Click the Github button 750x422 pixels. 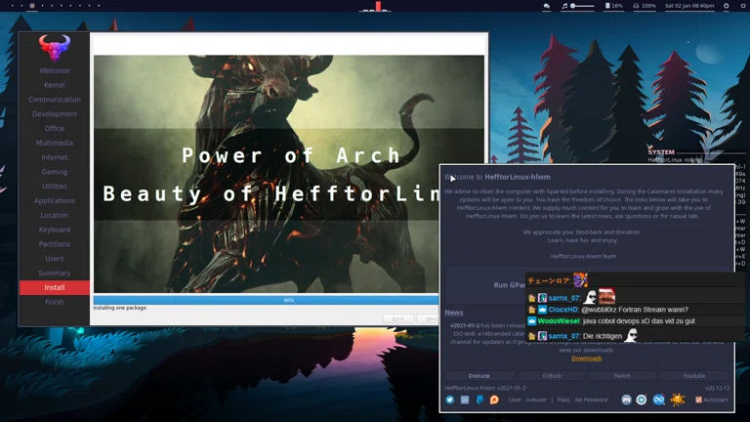[552, 375]
